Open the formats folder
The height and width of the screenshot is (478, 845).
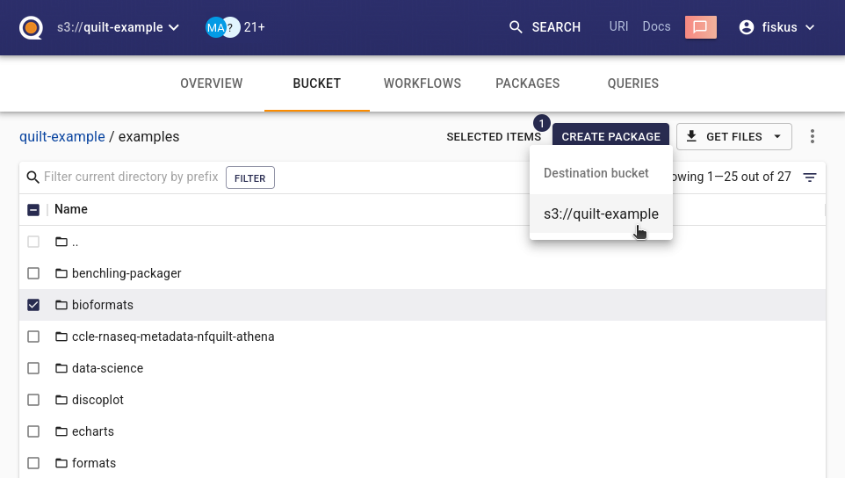(x=94, y=463)
